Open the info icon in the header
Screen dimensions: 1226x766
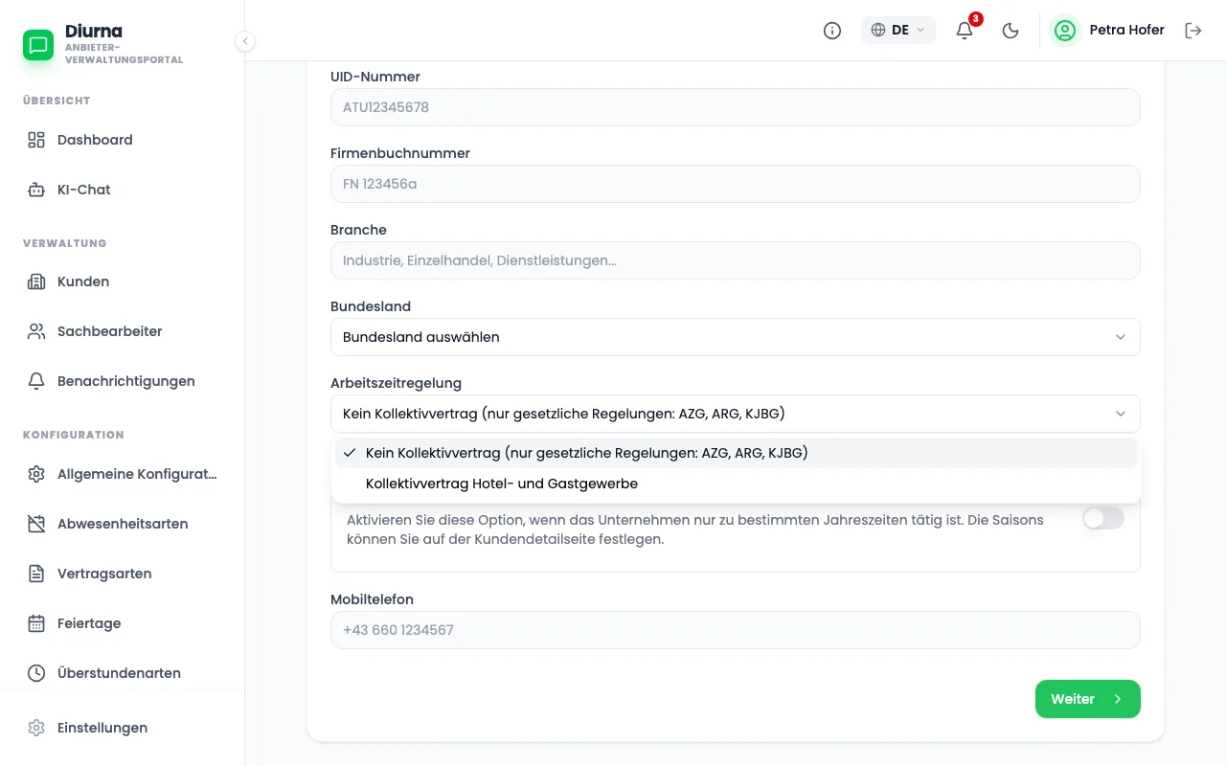832,31
